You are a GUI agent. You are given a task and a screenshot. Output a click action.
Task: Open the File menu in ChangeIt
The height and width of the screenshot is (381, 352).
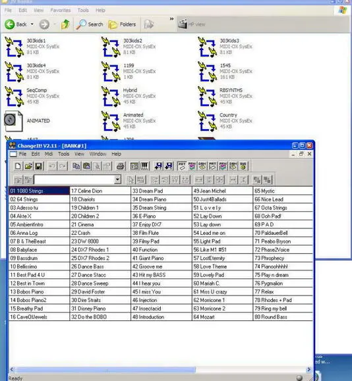[x=22, y=154]
